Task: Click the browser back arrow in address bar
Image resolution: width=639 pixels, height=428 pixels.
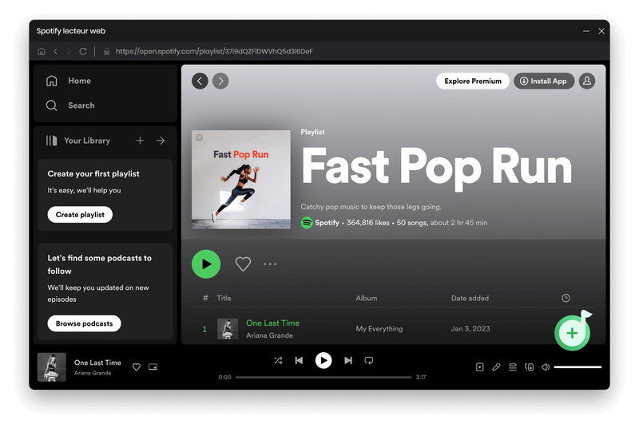Action: (55, 51)
